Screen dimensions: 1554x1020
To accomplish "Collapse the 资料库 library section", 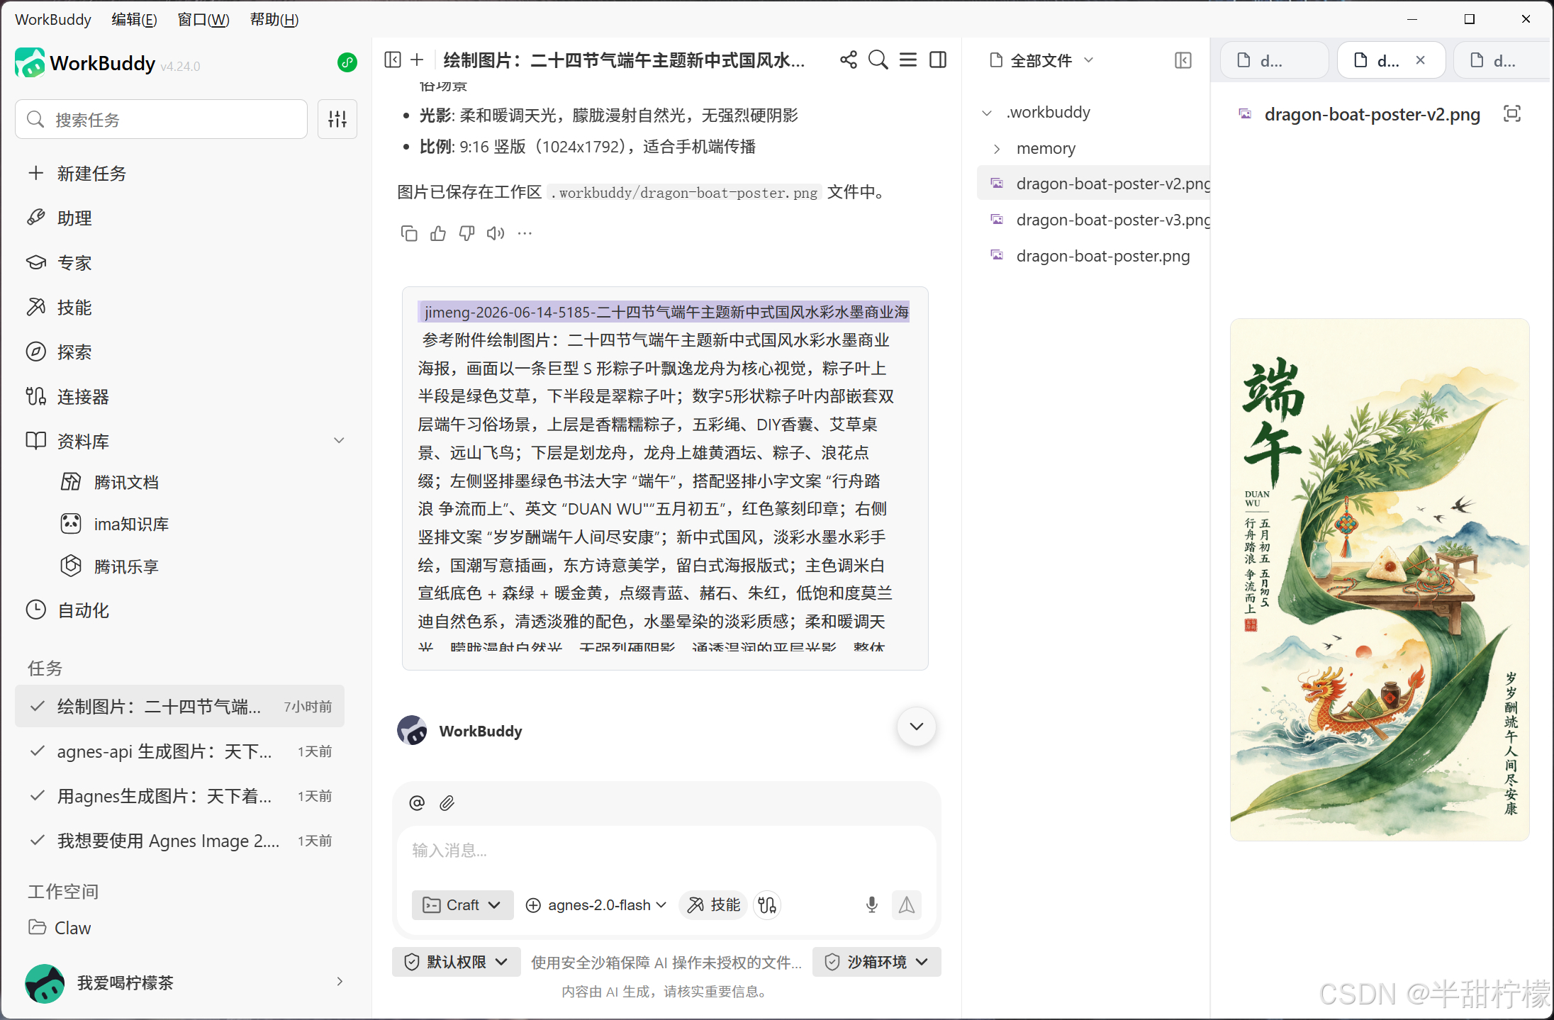I will pyautogui.click(x=339, y=441).
